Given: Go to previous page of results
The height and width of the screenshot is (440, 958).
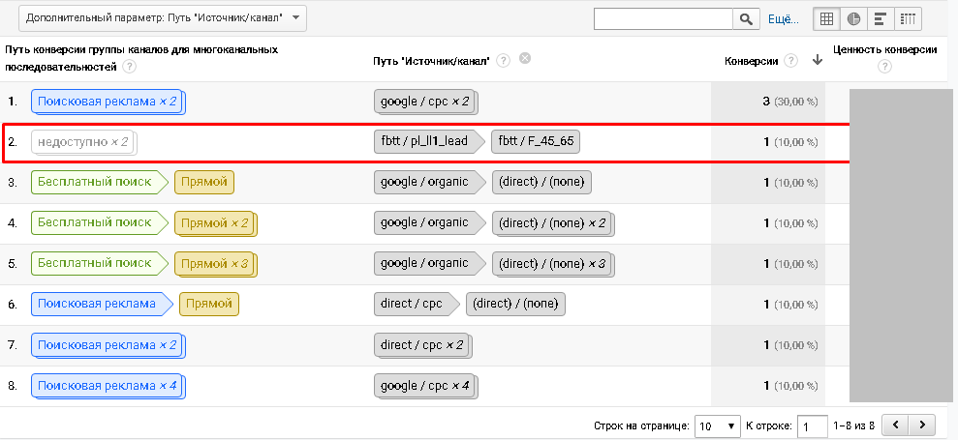Looking at the screenshot, I should pos(898,425).
